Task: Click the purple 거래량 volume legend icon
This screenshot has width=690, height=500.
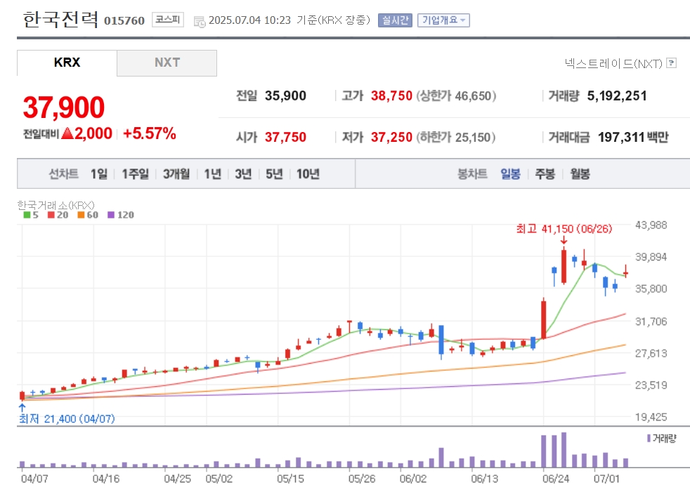Action: pos(649,438)
